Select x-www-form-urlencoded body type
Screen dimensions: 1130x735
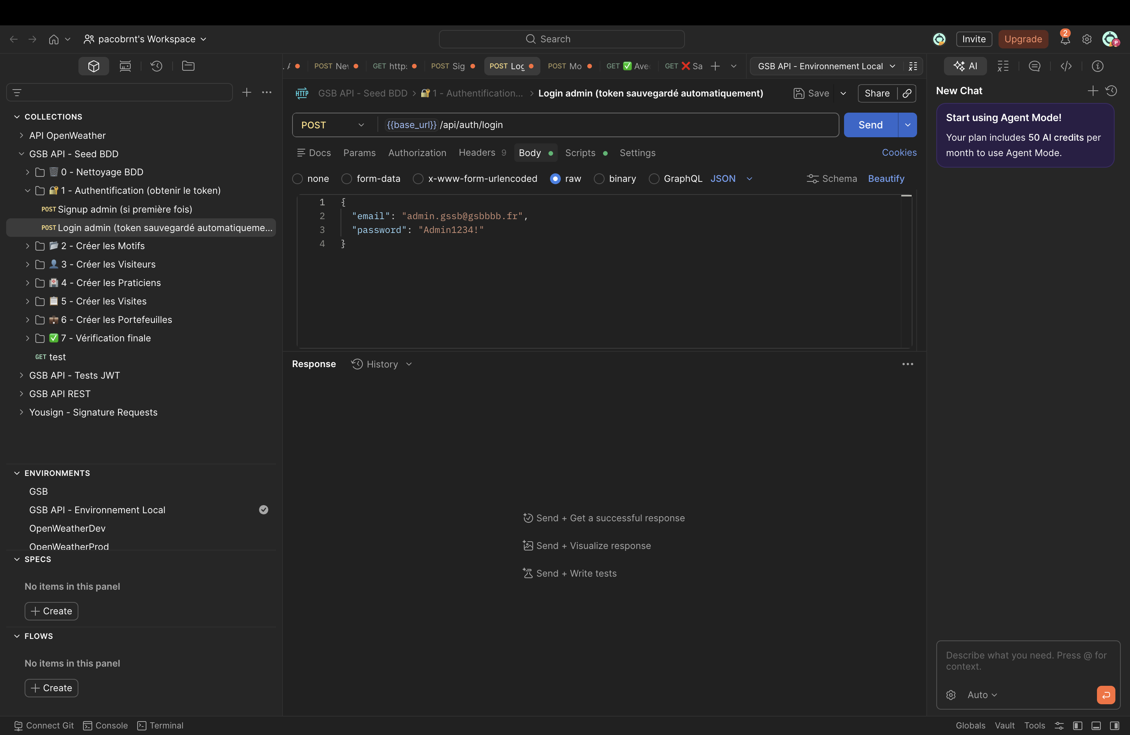[x=418, y=178]
